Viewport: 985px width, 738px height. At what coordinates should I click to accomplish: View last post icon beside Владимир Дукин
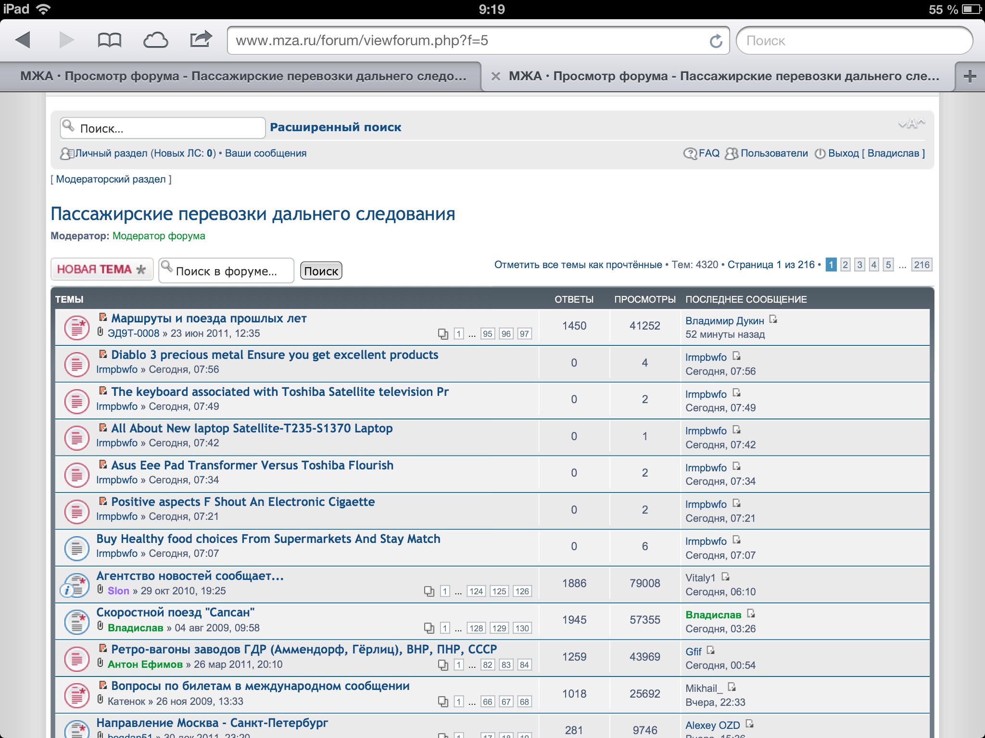coord(773,320)
